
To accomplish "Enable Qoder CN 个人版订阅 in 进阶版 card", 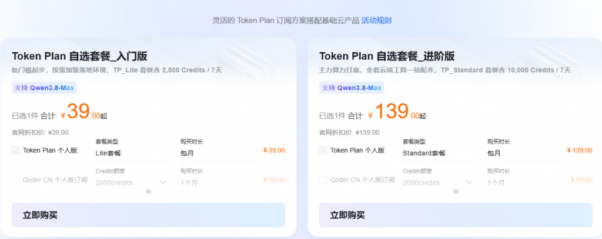I will click(323, 180).
